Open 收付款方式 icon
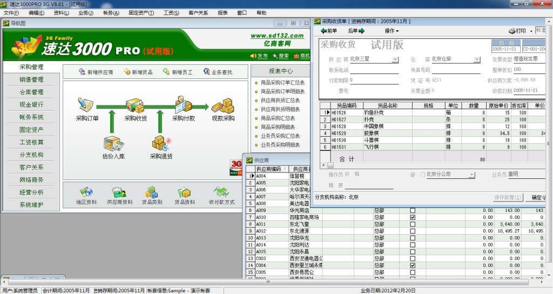 221,192
